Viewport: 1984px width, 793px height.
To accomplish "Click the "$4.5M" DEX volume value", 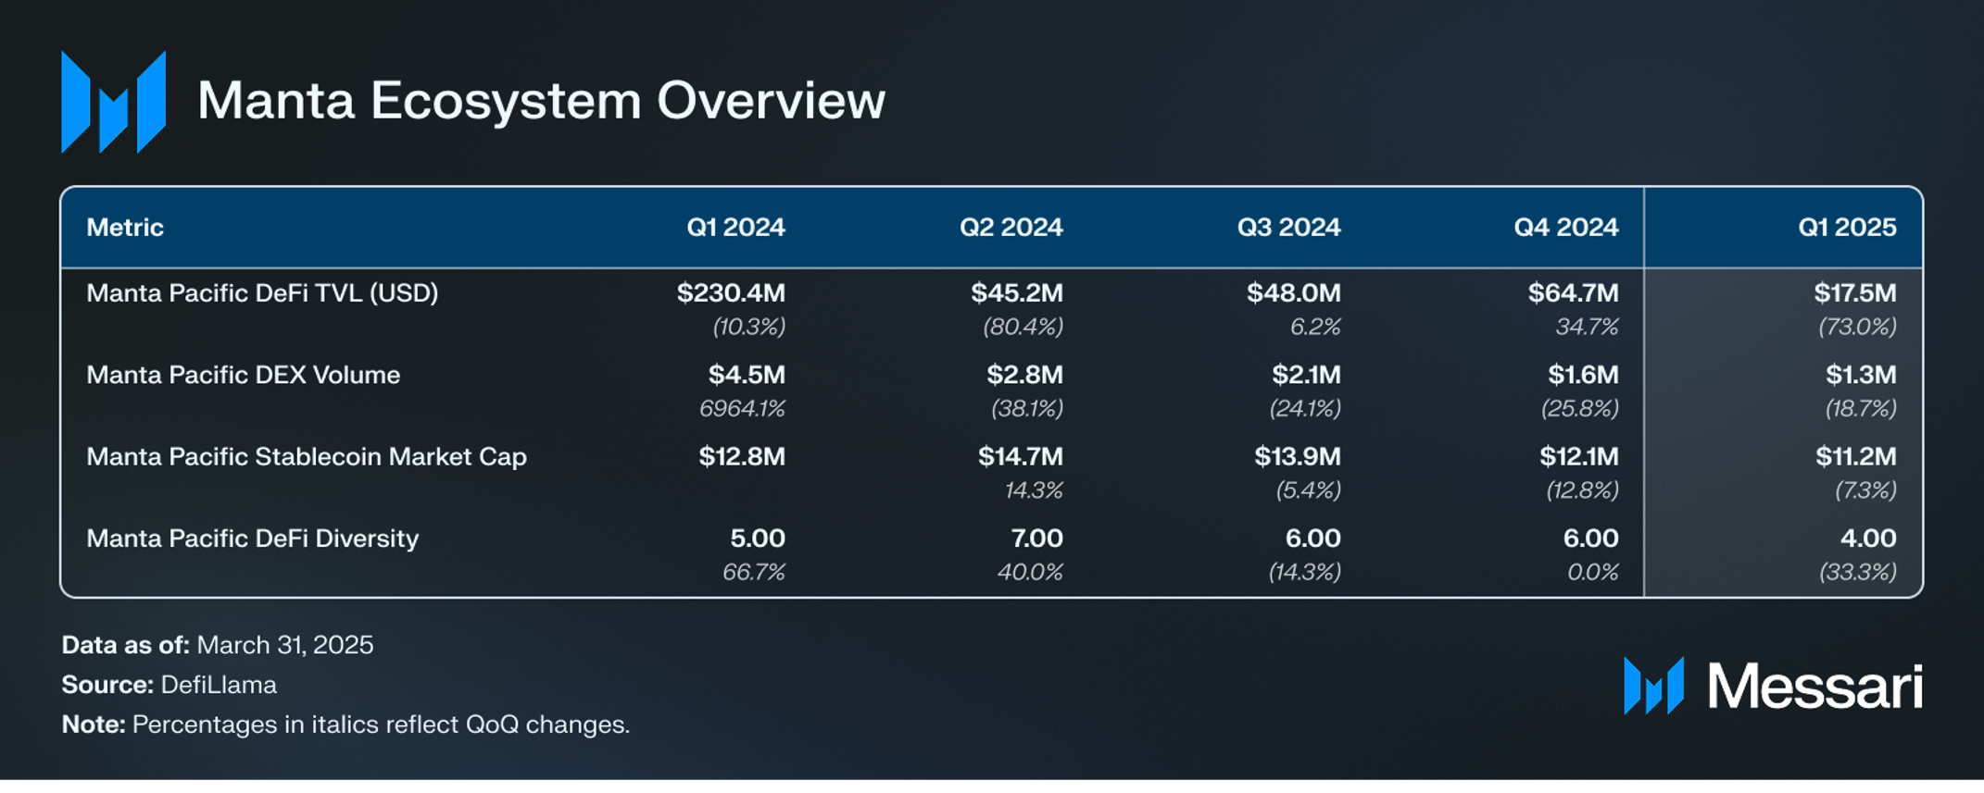I will (747, 375).
